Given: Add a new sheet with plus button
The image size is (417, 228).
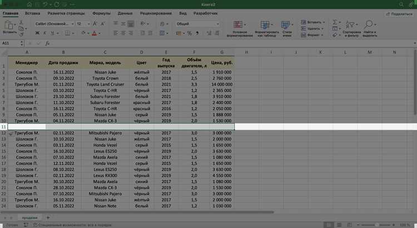Looking at the screenshot, I should click(48, 217).
